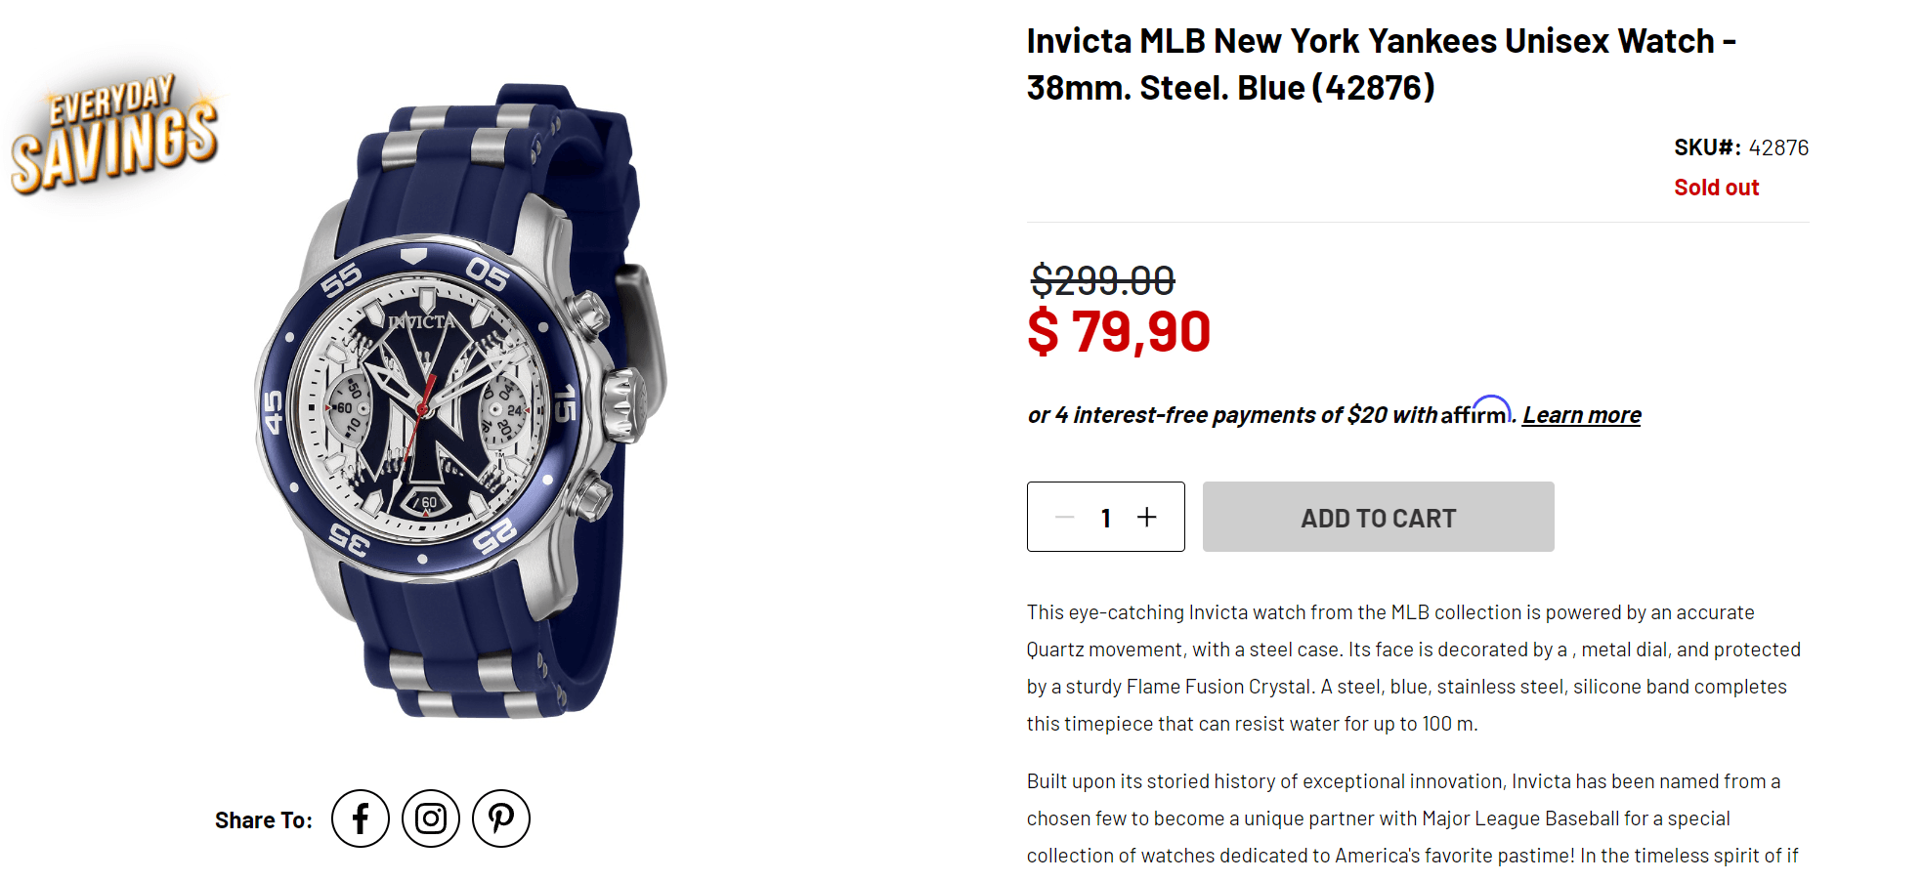
Task: Click the Affirm logo
Action: (1474, 414)
